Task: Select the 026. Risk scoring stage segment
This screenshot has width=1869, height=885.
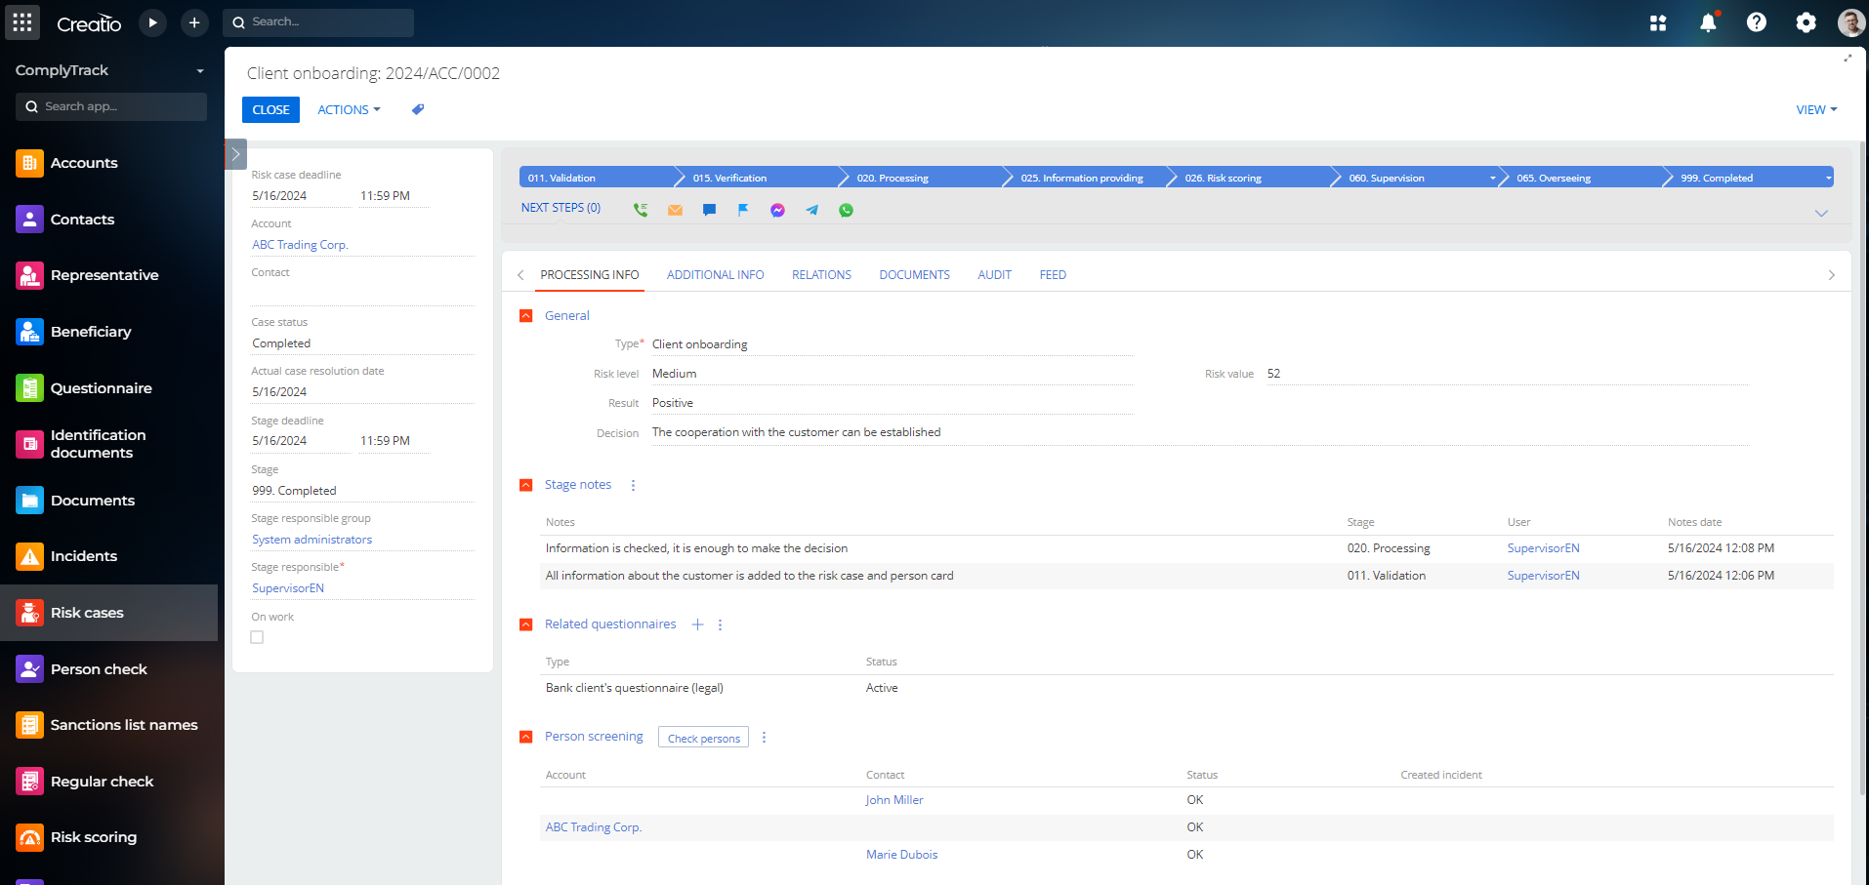Action: (1224, 177)
